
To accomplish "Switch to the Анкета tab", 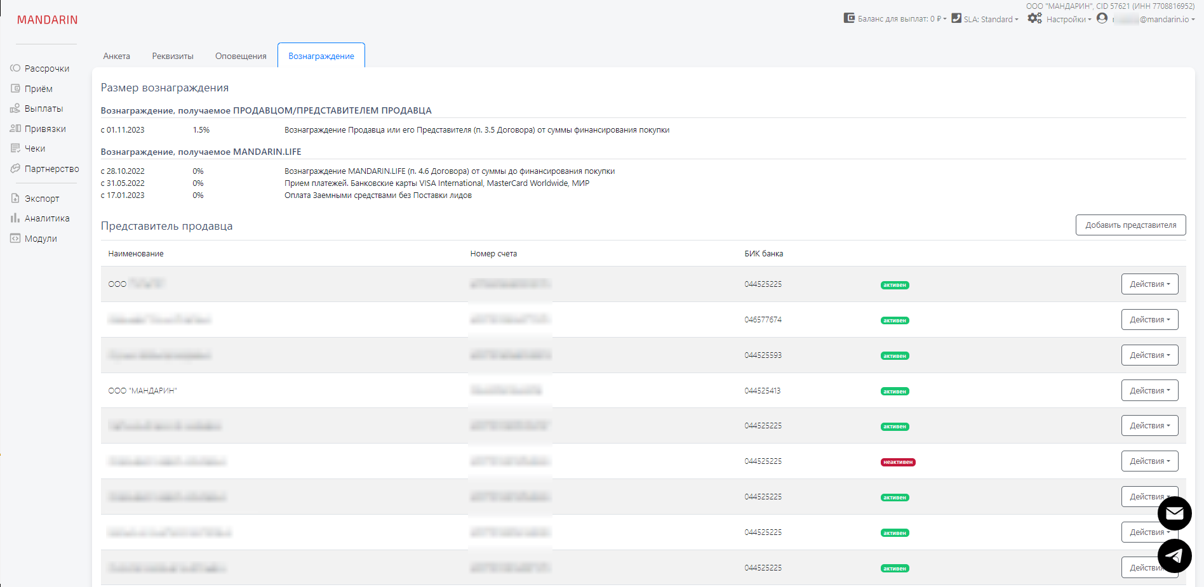I will tap(117, 56).
